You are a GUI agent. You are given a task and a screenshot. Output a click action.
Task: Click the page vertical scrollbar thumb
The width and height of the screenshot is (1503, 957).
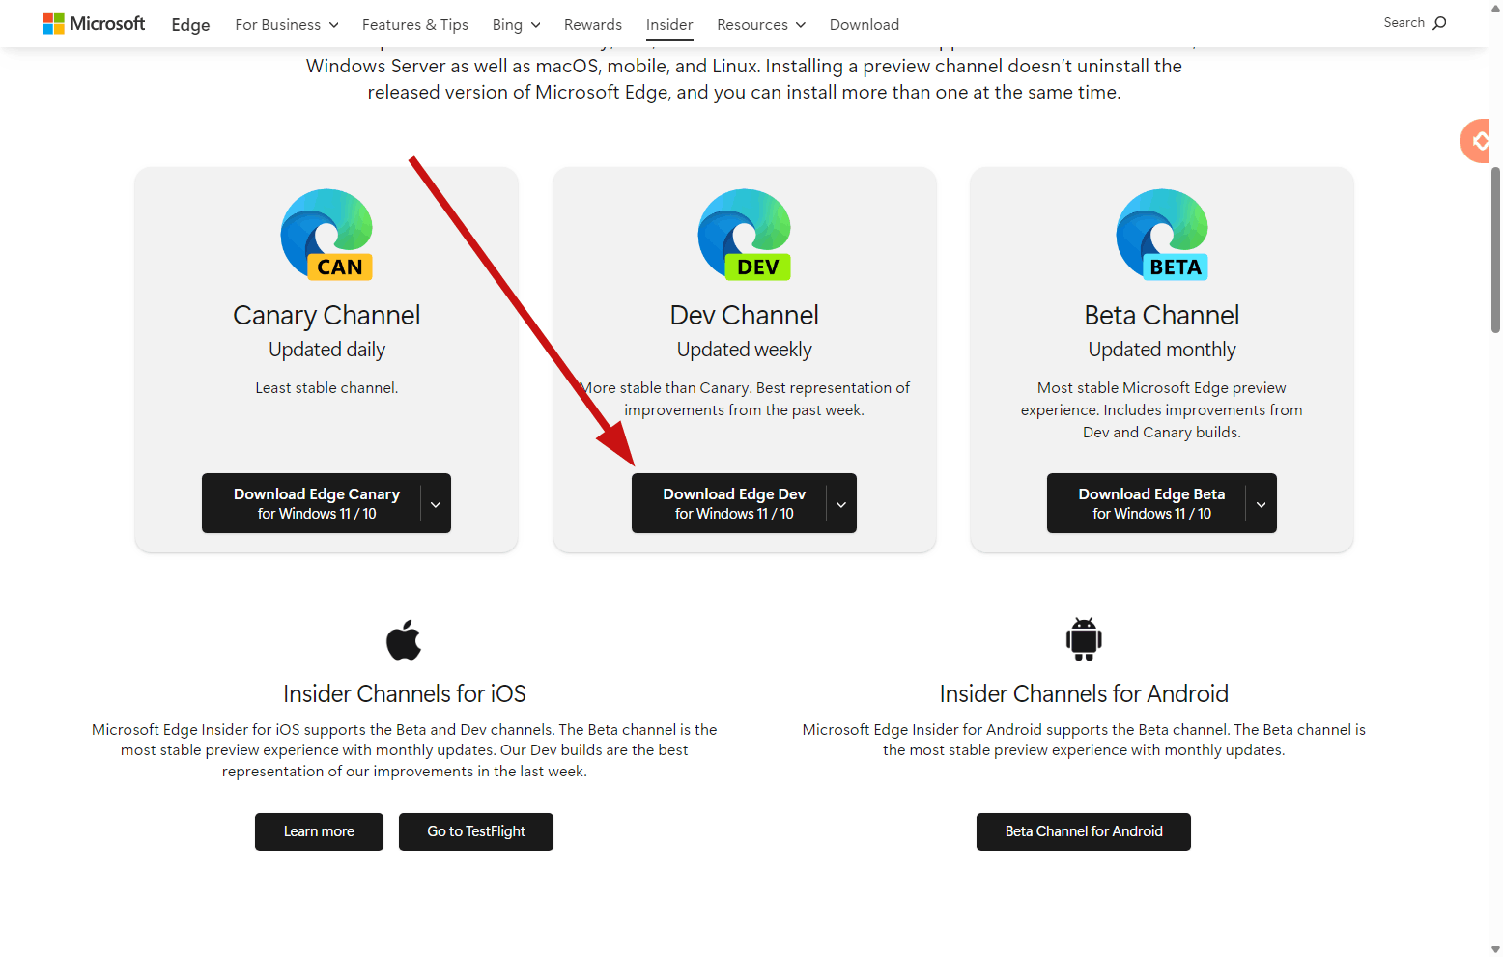tap(1495, 250)
